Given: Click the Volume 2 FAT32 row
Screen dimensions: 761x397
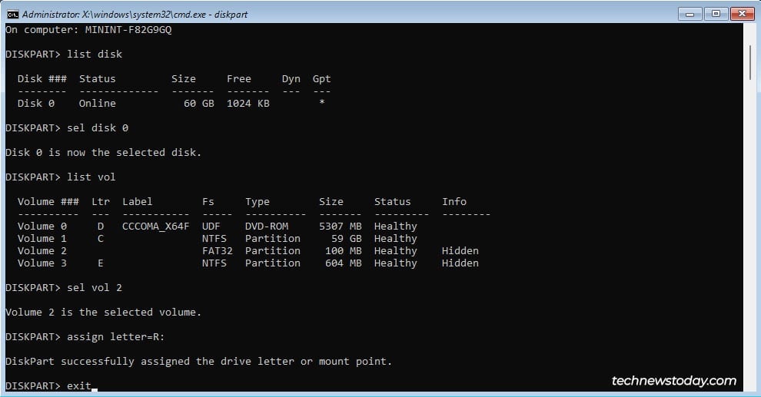Looking at the screenshot, I should 248,251.
